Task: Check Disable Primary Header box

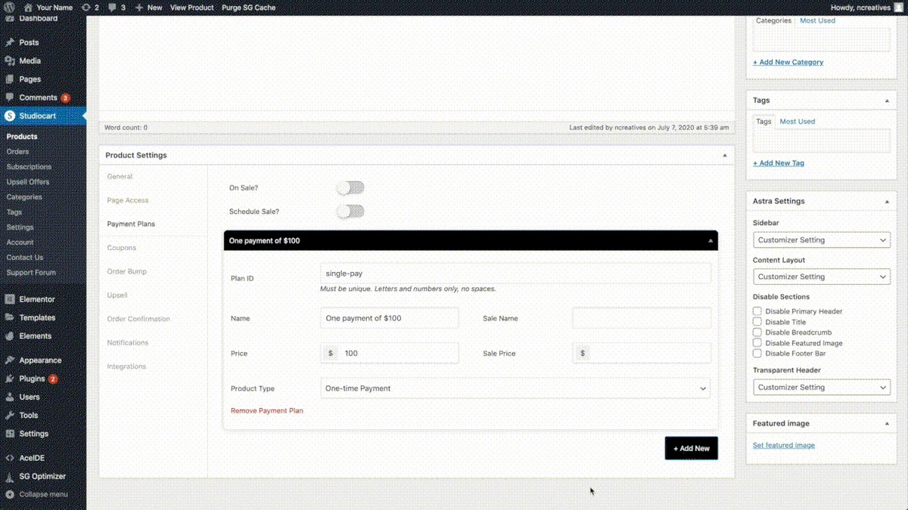Action: point(757,311)
